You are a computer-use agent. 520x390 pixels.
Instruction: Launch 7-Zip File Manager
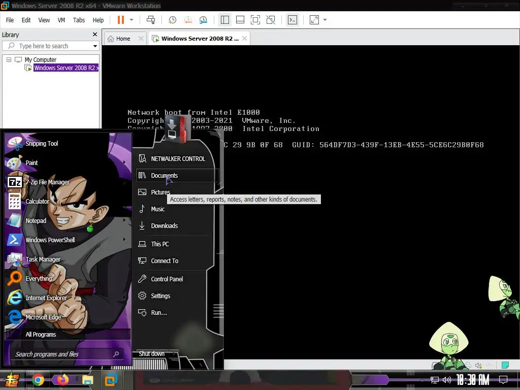(47, 182)
